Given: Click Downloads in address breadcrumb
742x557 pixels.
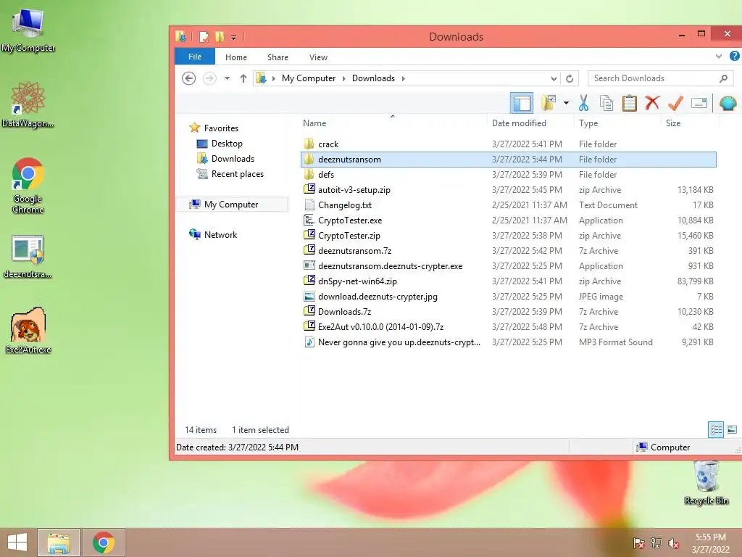Looking at the screenshot, I should click(373, 78).
